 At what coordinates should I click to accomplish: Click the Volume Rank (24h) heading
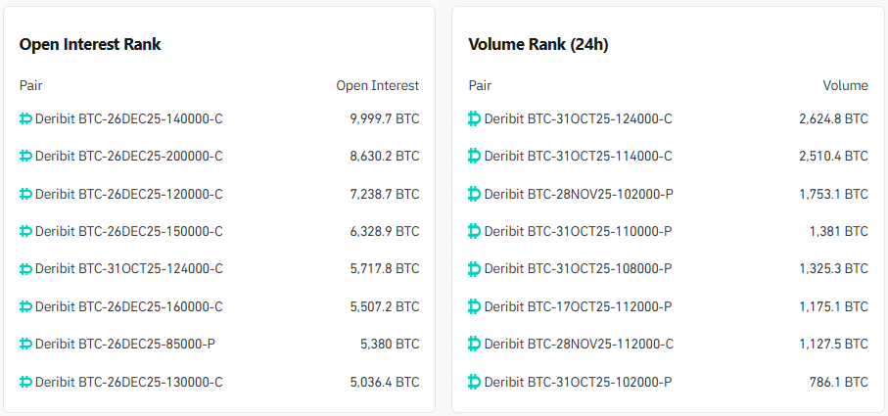[x=539, y=44]
